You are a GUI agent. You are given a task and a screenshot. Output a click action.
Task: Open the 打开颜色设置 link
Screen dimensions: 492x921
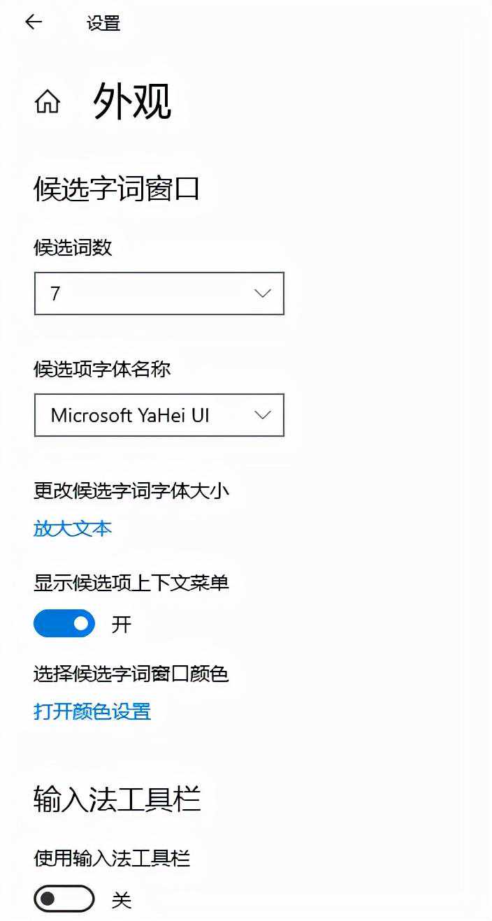pyautogui.click(x=92, y=712)
